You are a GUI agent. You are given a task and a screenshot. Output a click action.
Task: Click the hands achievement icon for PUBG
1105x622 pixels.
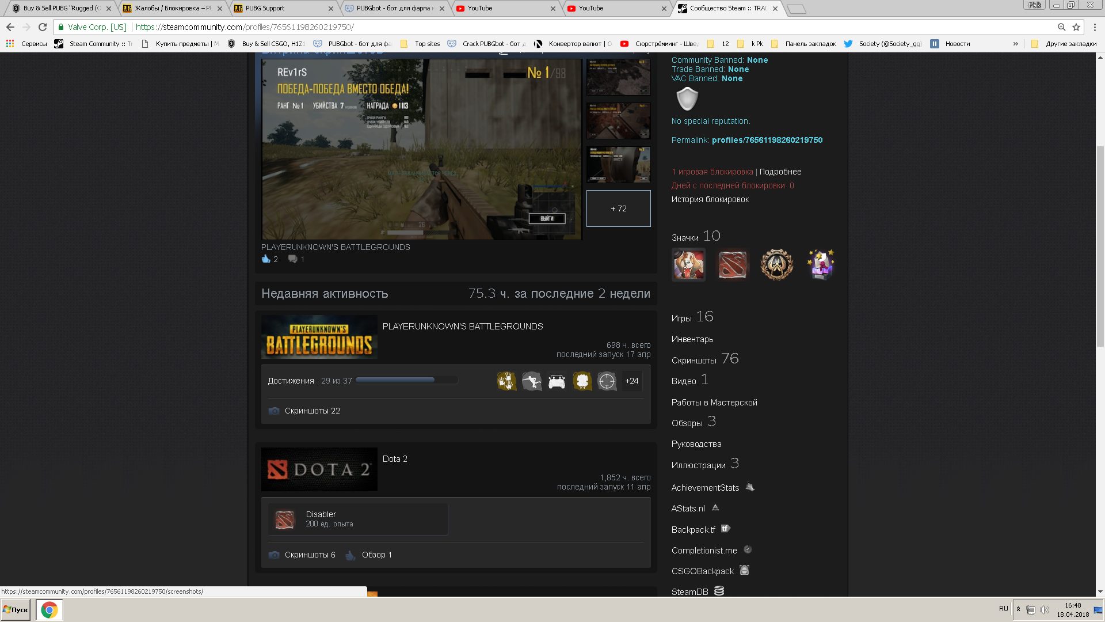(x=506, y=381)
